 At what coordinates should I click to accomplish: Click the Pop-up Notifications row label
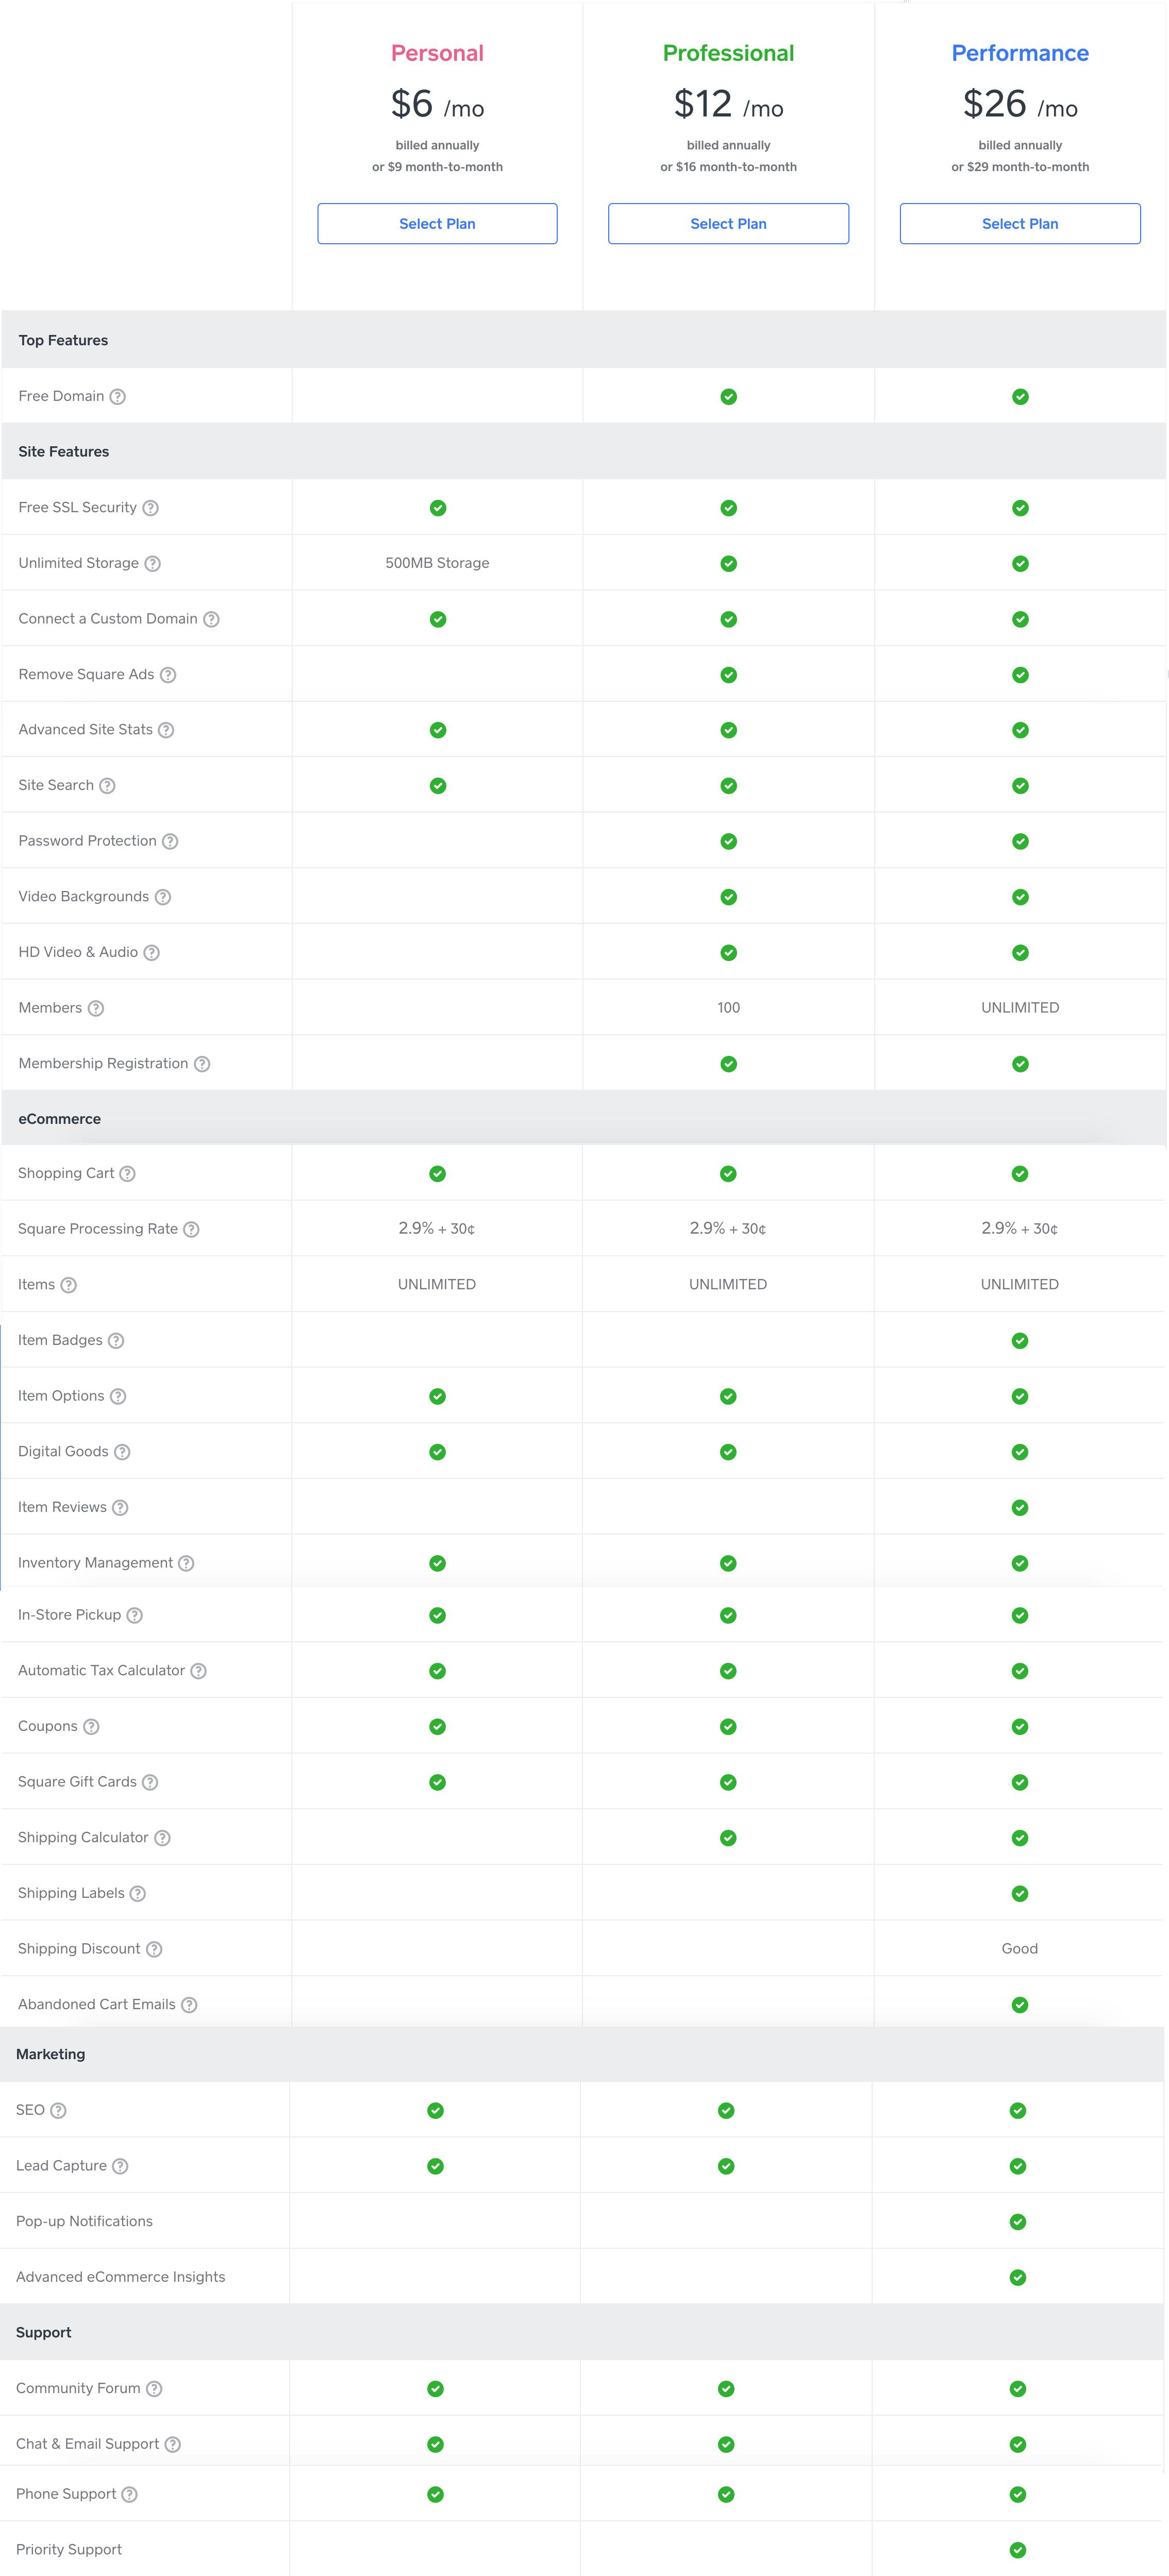(x=84, y=2221)
